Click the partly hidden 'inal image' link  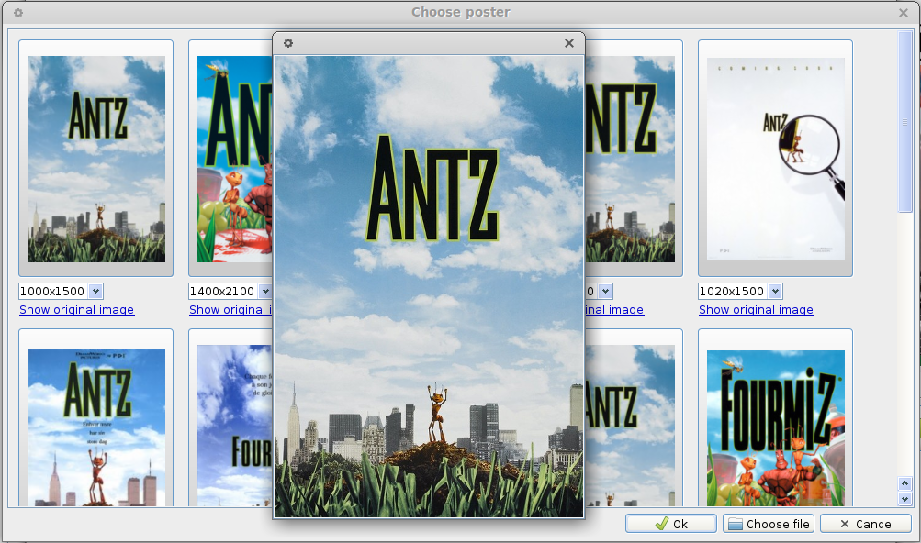pos(614,309)
